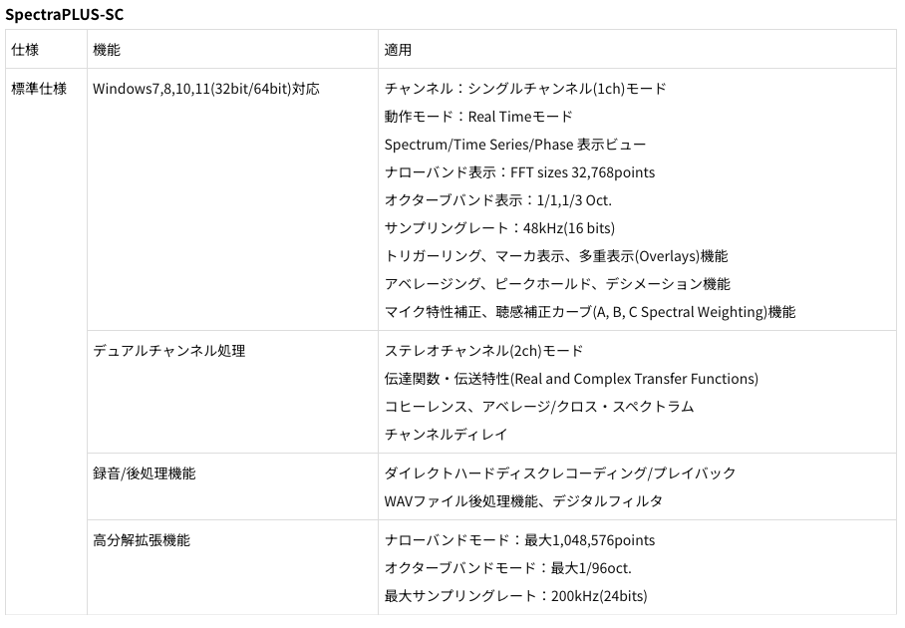
Task: Click the チャンネルディレイ line
Action: [x=446, y=435]
